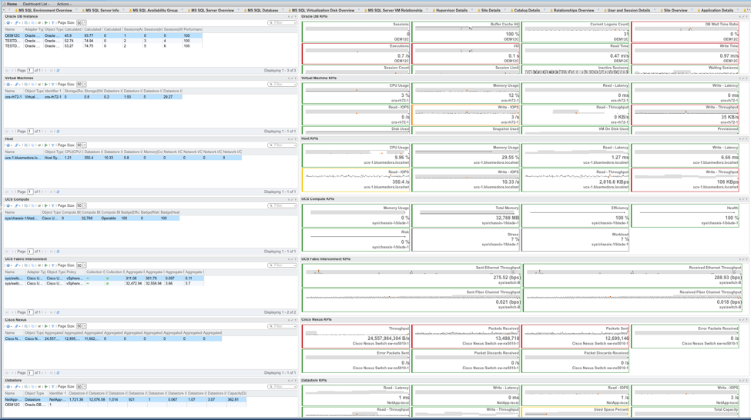Click the Filter box in Host widget

[283, 145]
